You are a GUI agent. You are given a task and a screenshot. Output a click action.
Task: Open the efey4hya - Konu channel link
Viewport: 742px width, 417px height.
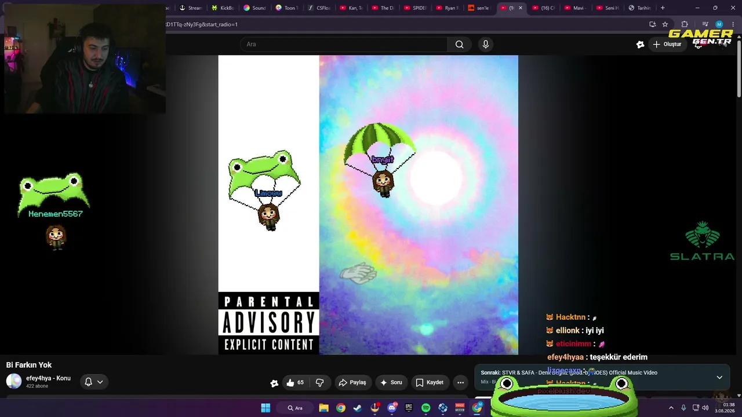pyautogui.click(x=48, y=378)
